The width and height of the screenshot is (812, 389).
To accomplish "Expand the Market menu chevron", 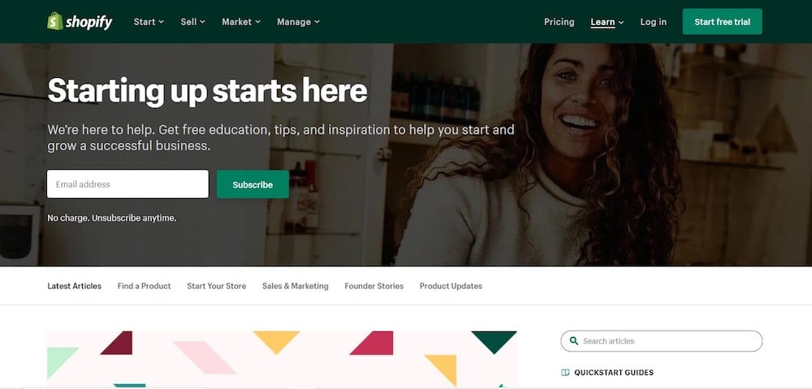I will pyautogui.click(x=258, y=22).
